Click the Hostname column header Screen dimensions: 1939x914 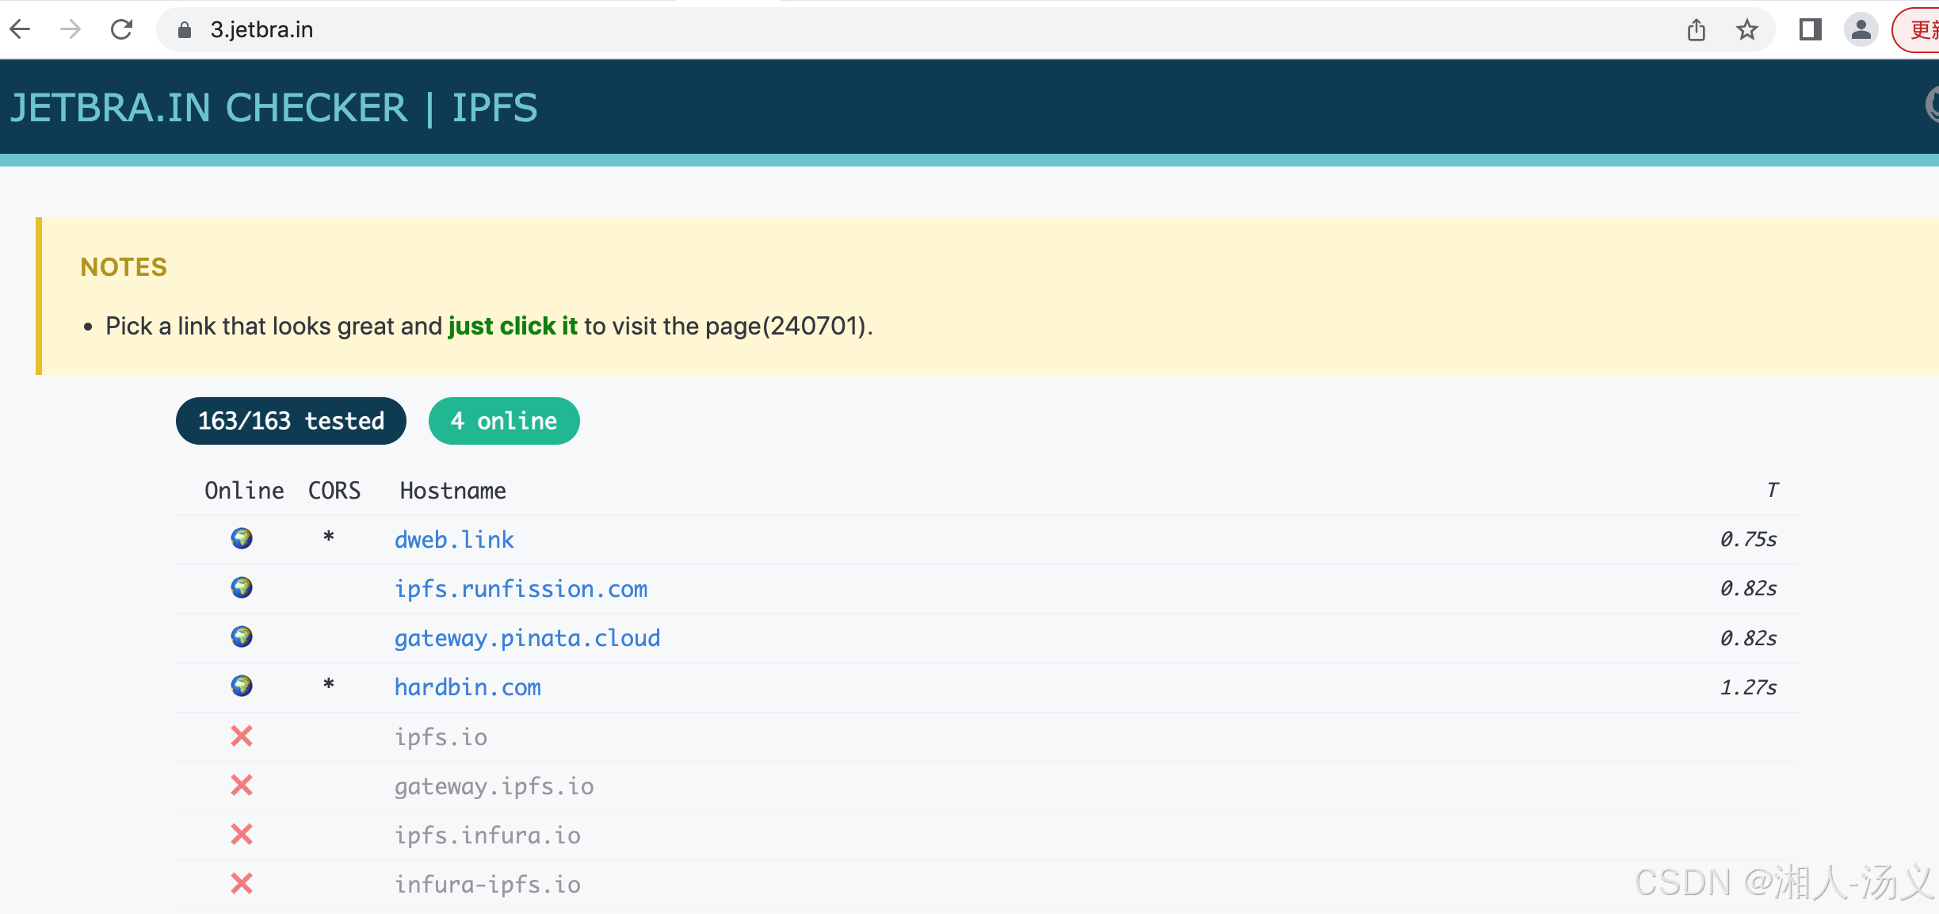[452, 491]
